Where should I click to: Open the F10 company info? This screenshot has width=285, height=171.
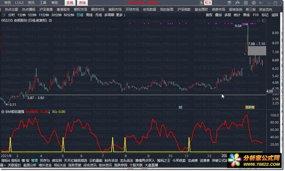(256, 15)
